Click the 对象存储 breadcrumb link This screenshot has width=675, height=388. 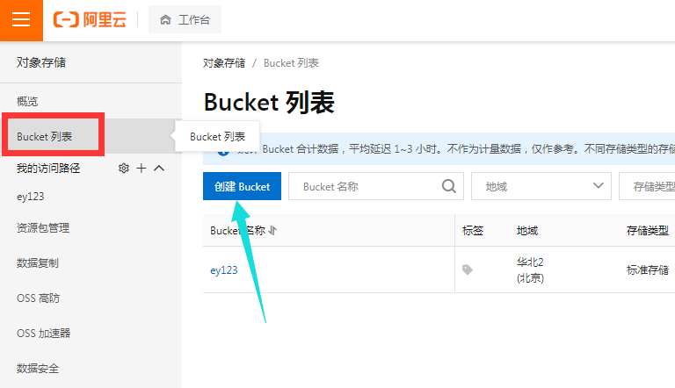(223, 63)
